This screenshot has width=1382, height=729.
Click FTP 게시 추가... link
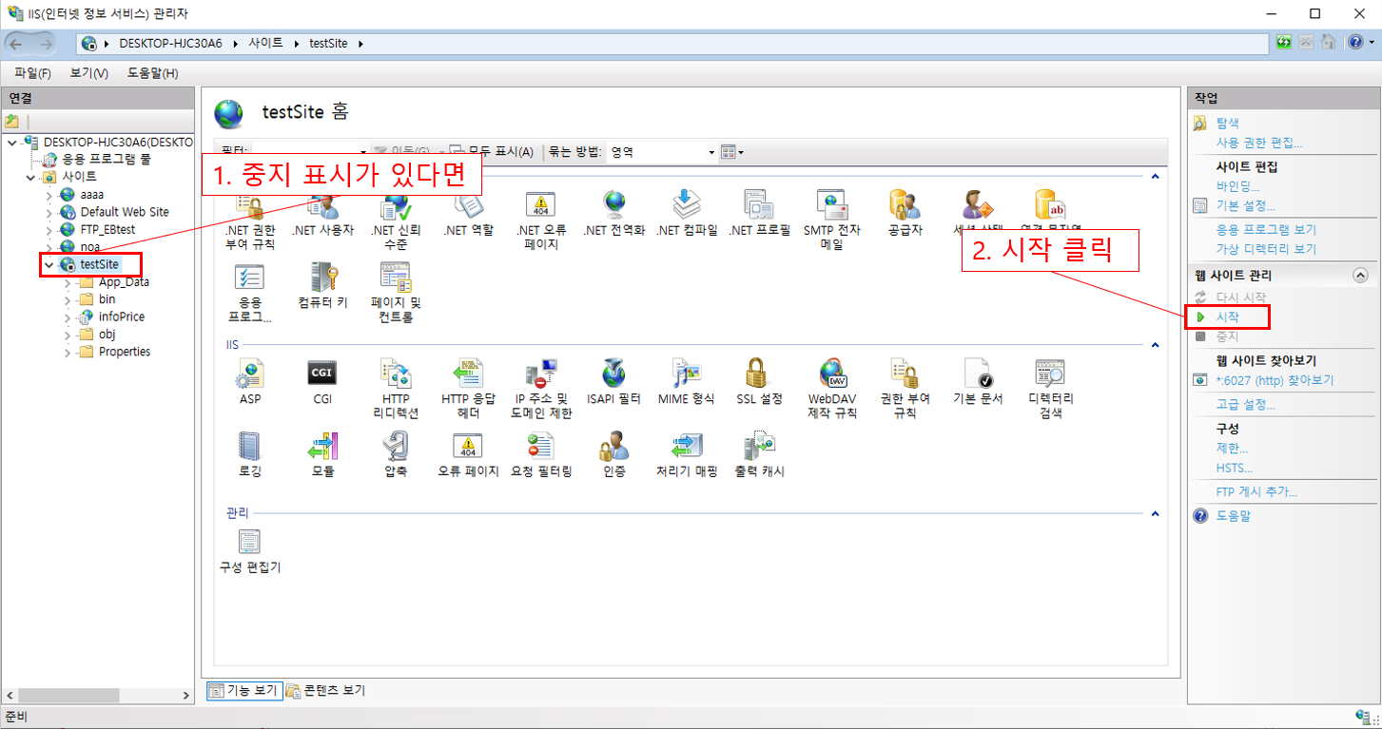(x=1256, y=491)
